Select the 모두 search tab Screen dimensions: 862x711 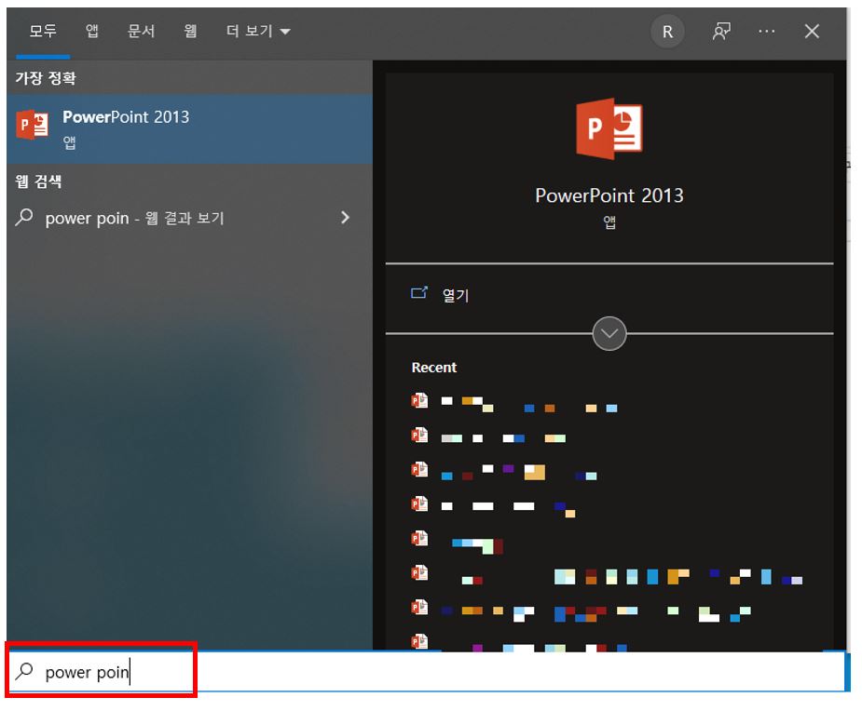[43, 31]
